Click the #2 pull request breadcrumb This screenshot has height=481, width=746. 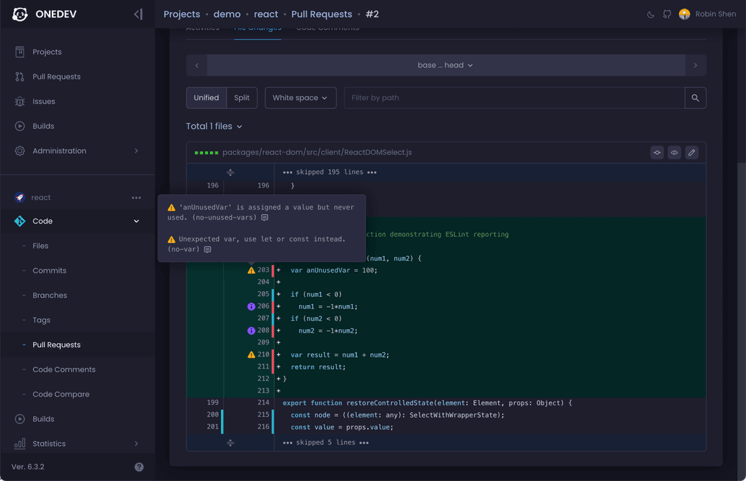(x=372, y=14)
